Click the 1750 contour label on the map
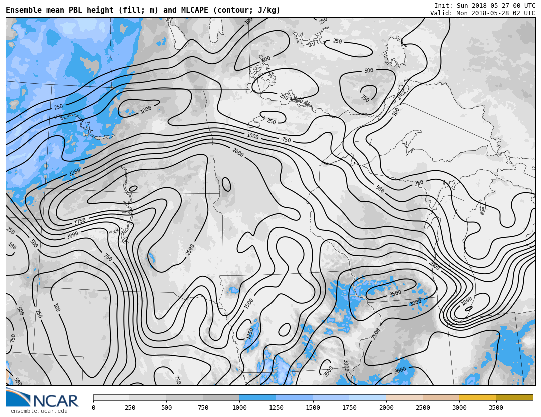The image size is (541, 417). pyautogui.click(x=80, y=221)
